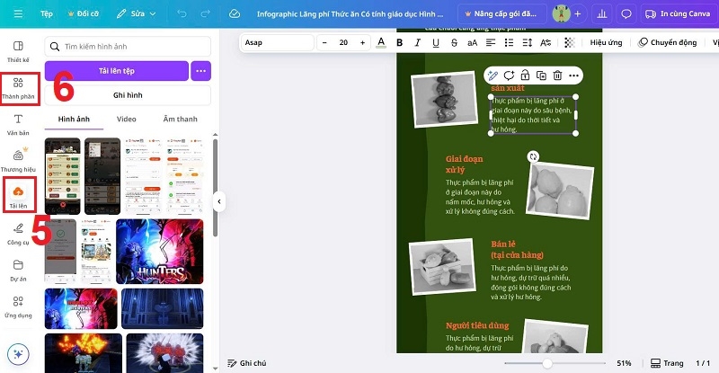Screen dimensions: 719x373
Task: Lock the selected text box
Action: click(x=525, y=75)
